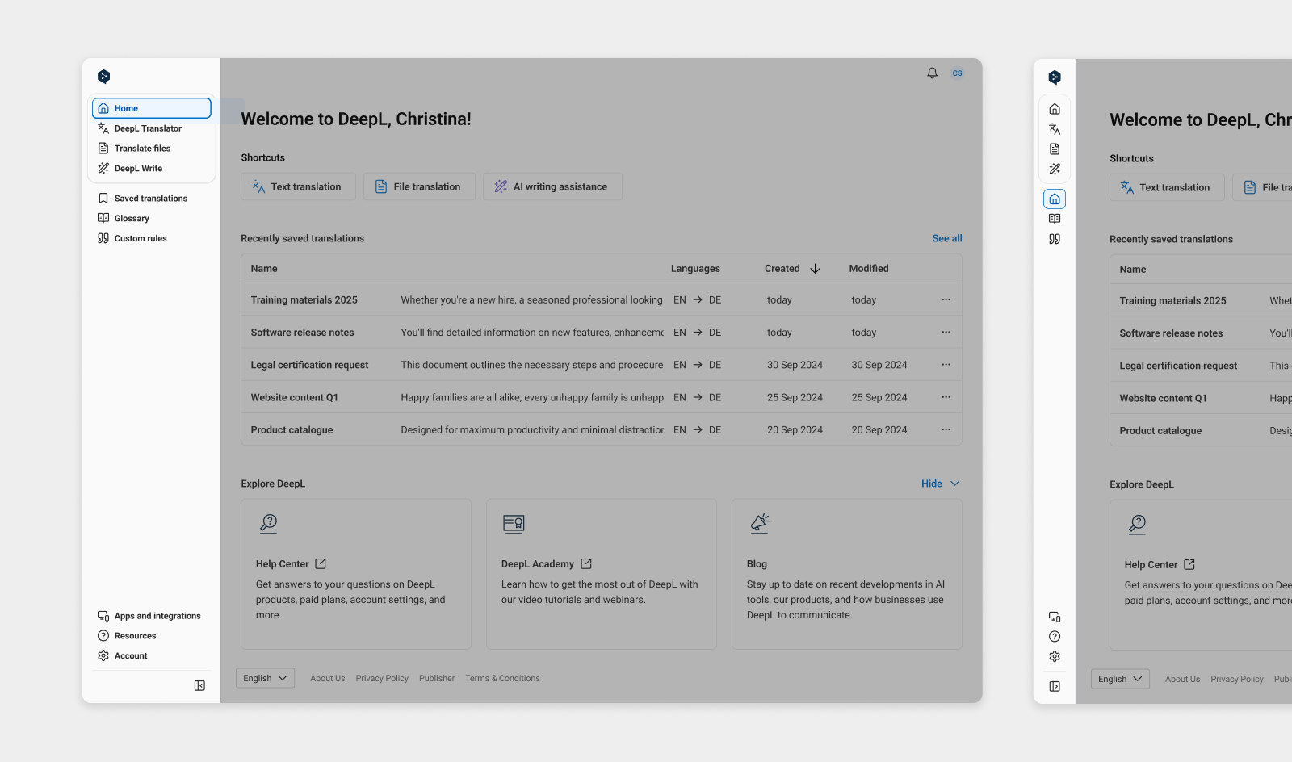Click the gear account icon in the collapsed sidebar
Viewport: 1292px width, 762px height.
(x=1055, y=657)
